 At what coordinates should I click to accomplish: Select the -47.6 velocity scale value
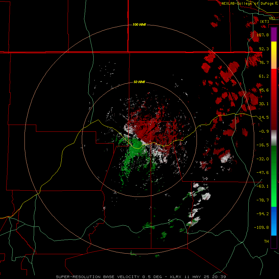(263, 173)
